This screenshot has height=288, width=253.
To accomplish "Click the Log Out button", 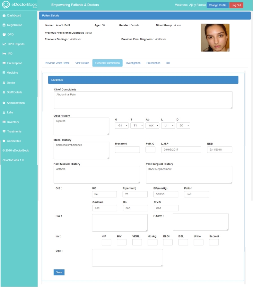I will (236, 5).
